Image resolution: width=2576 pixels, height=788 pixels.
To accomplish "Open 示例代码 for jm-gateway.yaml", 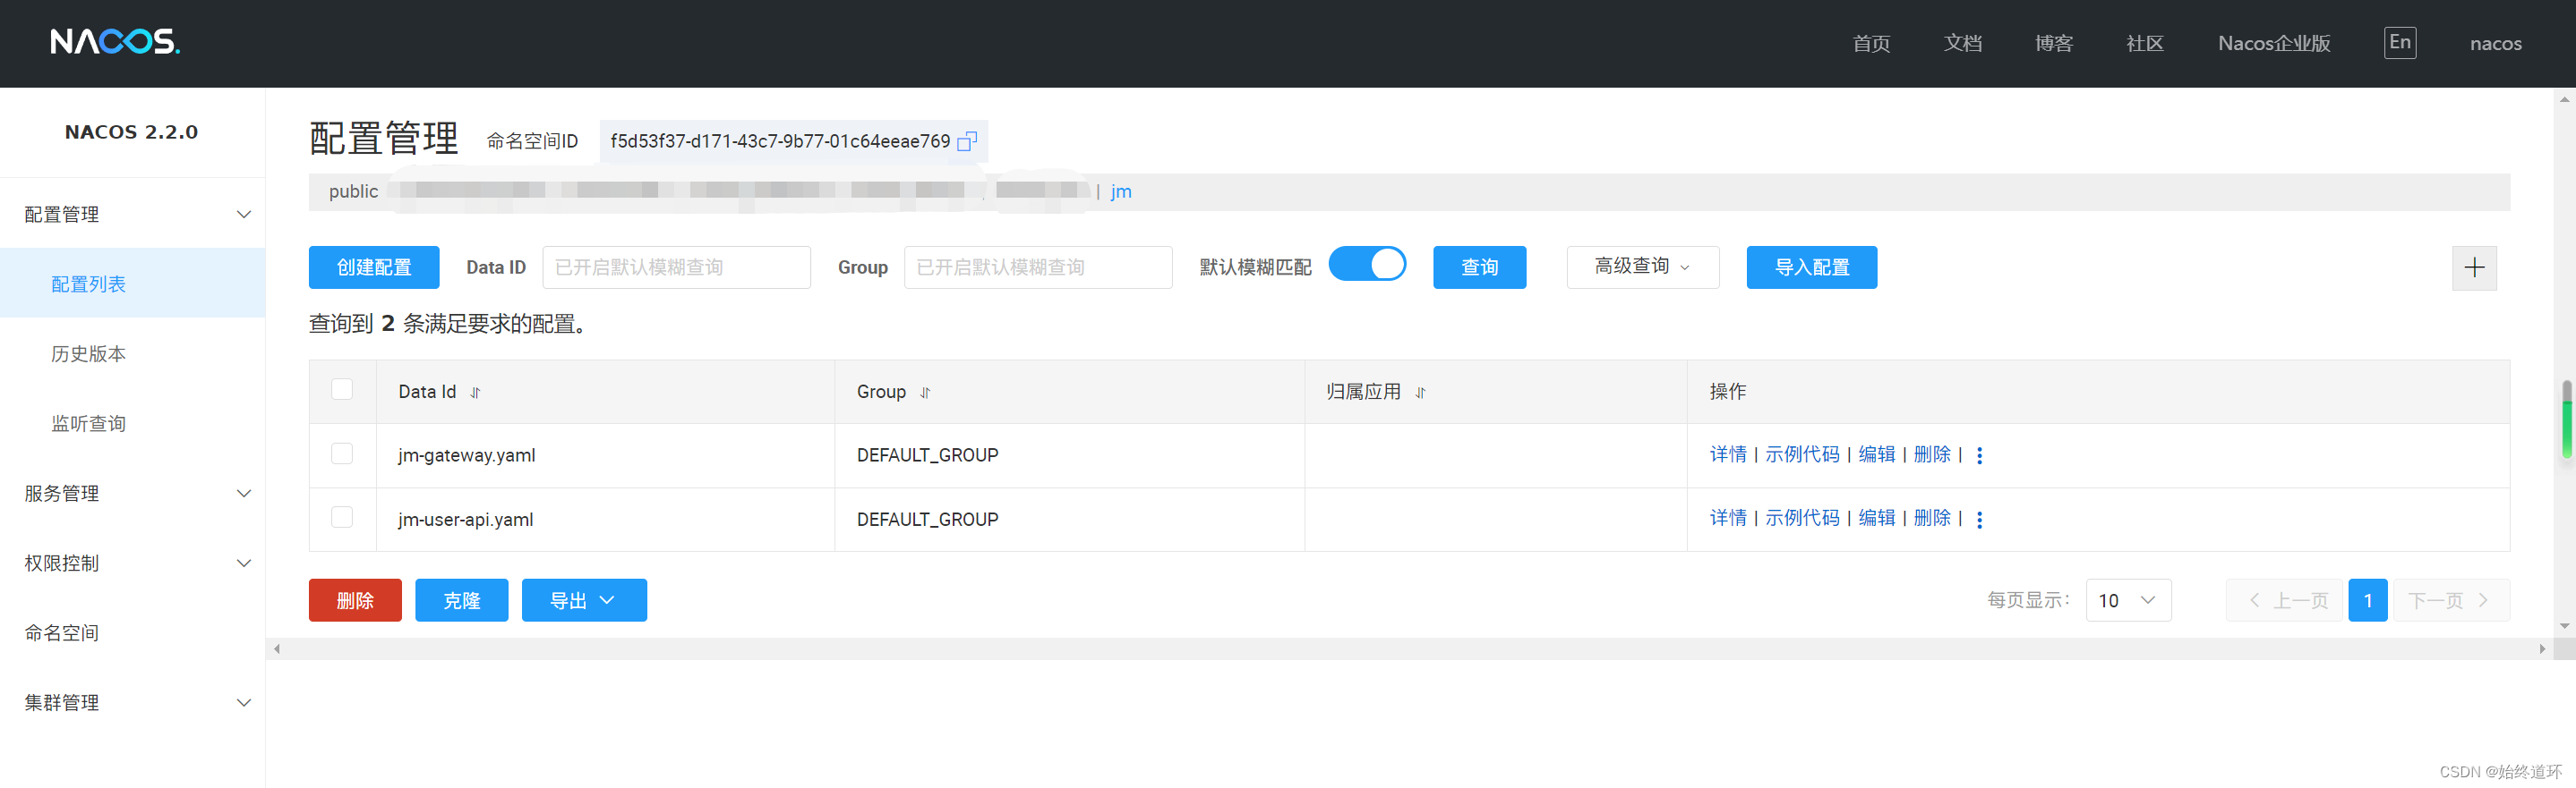I will 1802,454.
